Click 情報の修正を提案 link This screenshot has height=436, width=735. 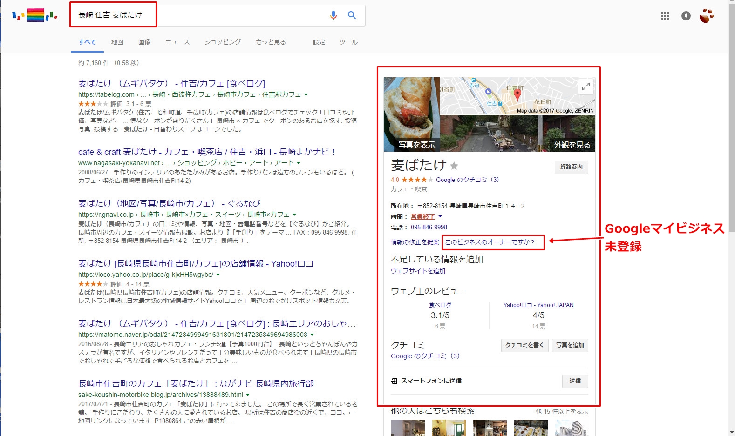[415, 242]
